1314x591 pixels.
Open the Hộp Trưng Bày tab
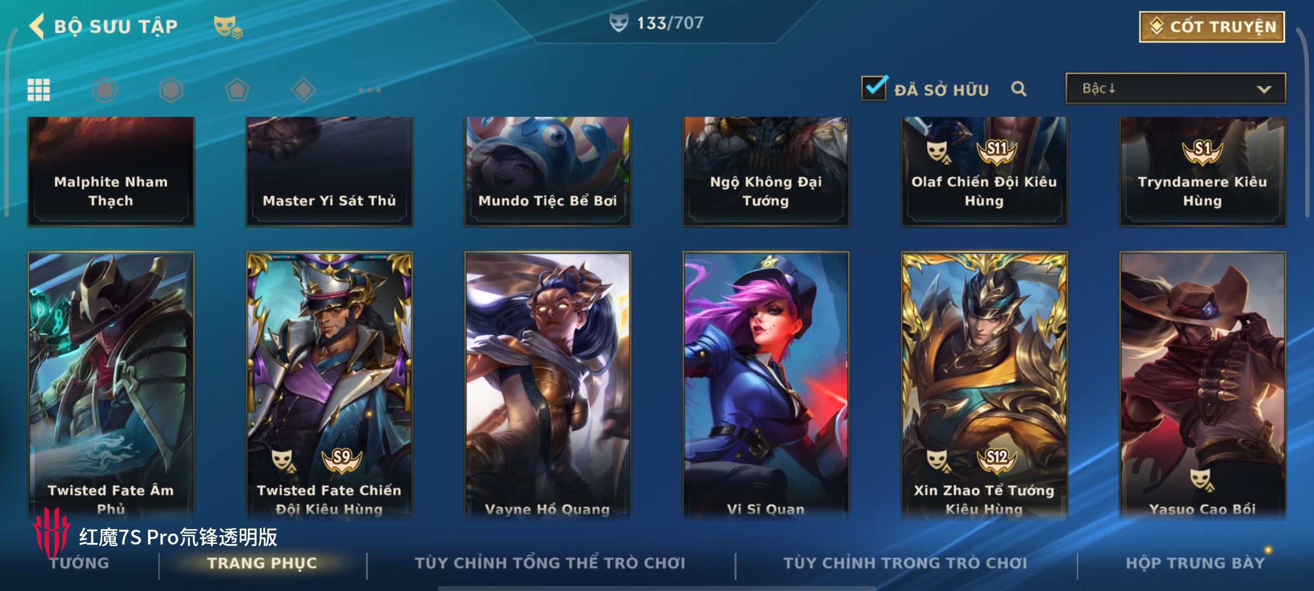tap(1195, 563)
